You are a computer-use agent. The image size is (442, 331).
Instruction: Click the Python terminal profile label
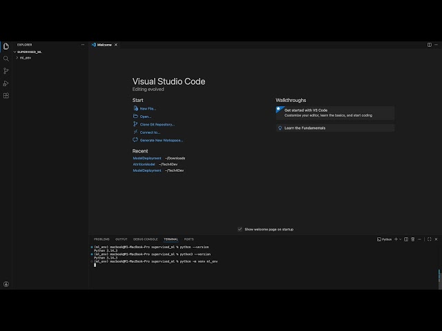click(x=387, y=239)
